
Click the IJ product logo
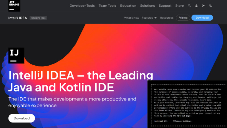click(16, 56)
